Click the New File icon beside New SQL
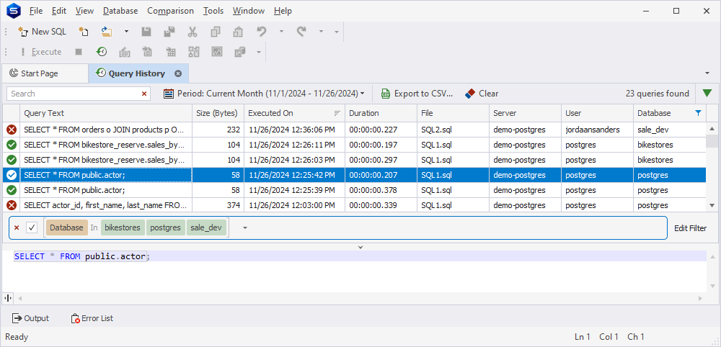 [83, 32]
